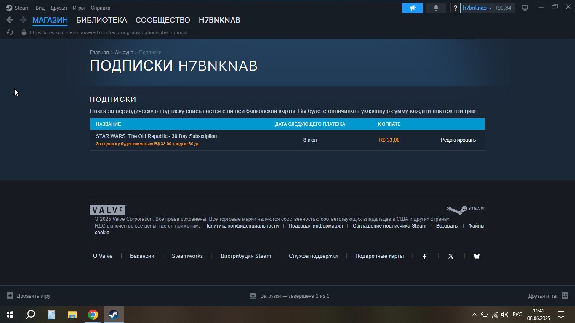Image resolution: width=575 pixels, height=323 pixels.
Task: Click the volume speaker tray icon
Action: 505,315
